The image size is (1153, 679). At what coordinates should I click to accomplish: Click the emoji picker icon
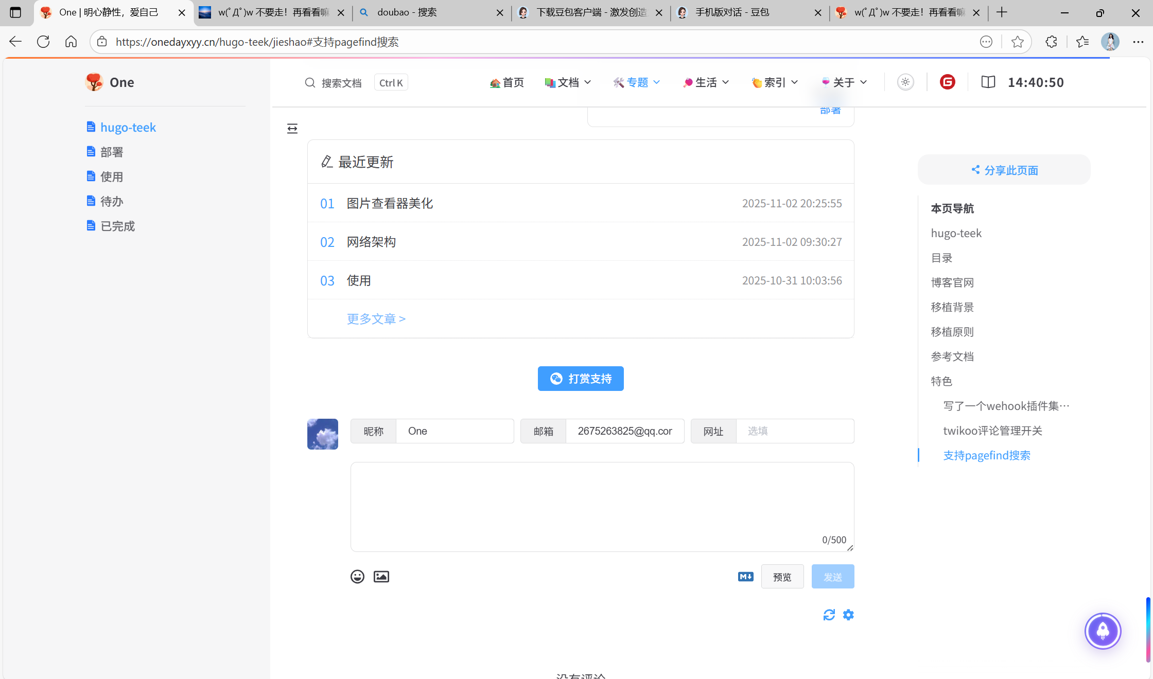(x=357, y=577)
